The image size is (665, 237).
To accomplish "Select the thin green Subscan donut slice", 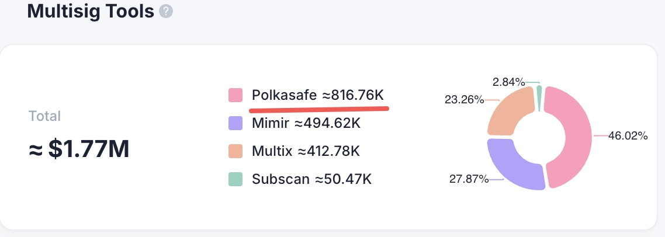I will (x=539, y=95).
